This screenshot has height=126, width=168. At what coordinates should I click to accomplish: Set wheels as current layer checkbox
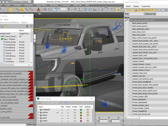pos(57,121)
